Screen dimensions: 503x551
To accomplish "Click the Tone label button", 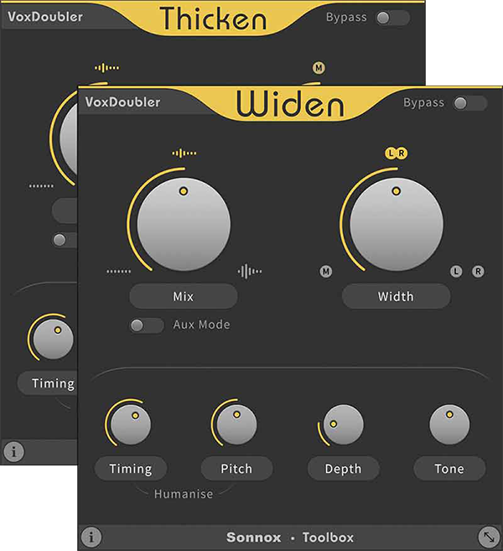I will coord(449,469).
